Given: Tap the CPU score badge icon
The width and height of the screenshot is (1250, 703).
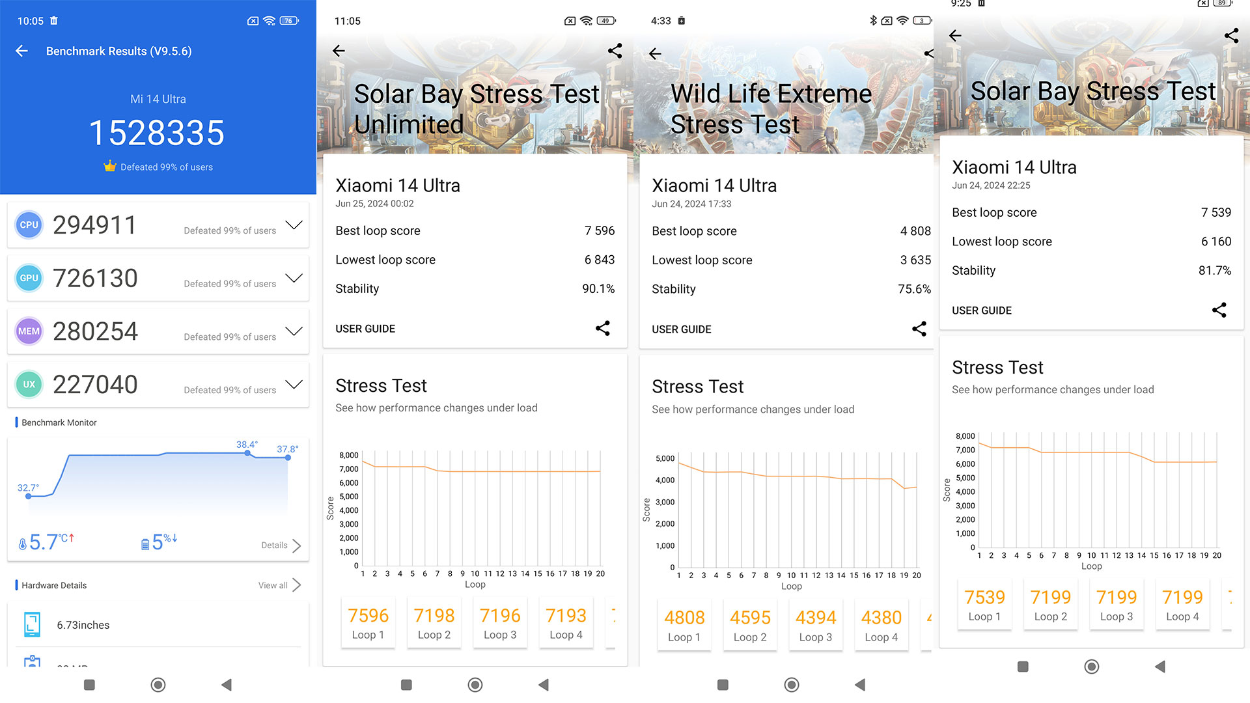Looking at the screenshot, I should (x=29, y=225).
